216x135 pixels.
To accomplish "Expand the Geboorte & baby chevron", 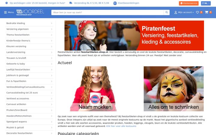I will 52,64.
